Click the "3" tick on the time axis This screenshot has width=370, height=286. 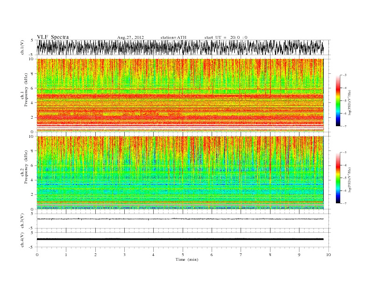(124, 255)
